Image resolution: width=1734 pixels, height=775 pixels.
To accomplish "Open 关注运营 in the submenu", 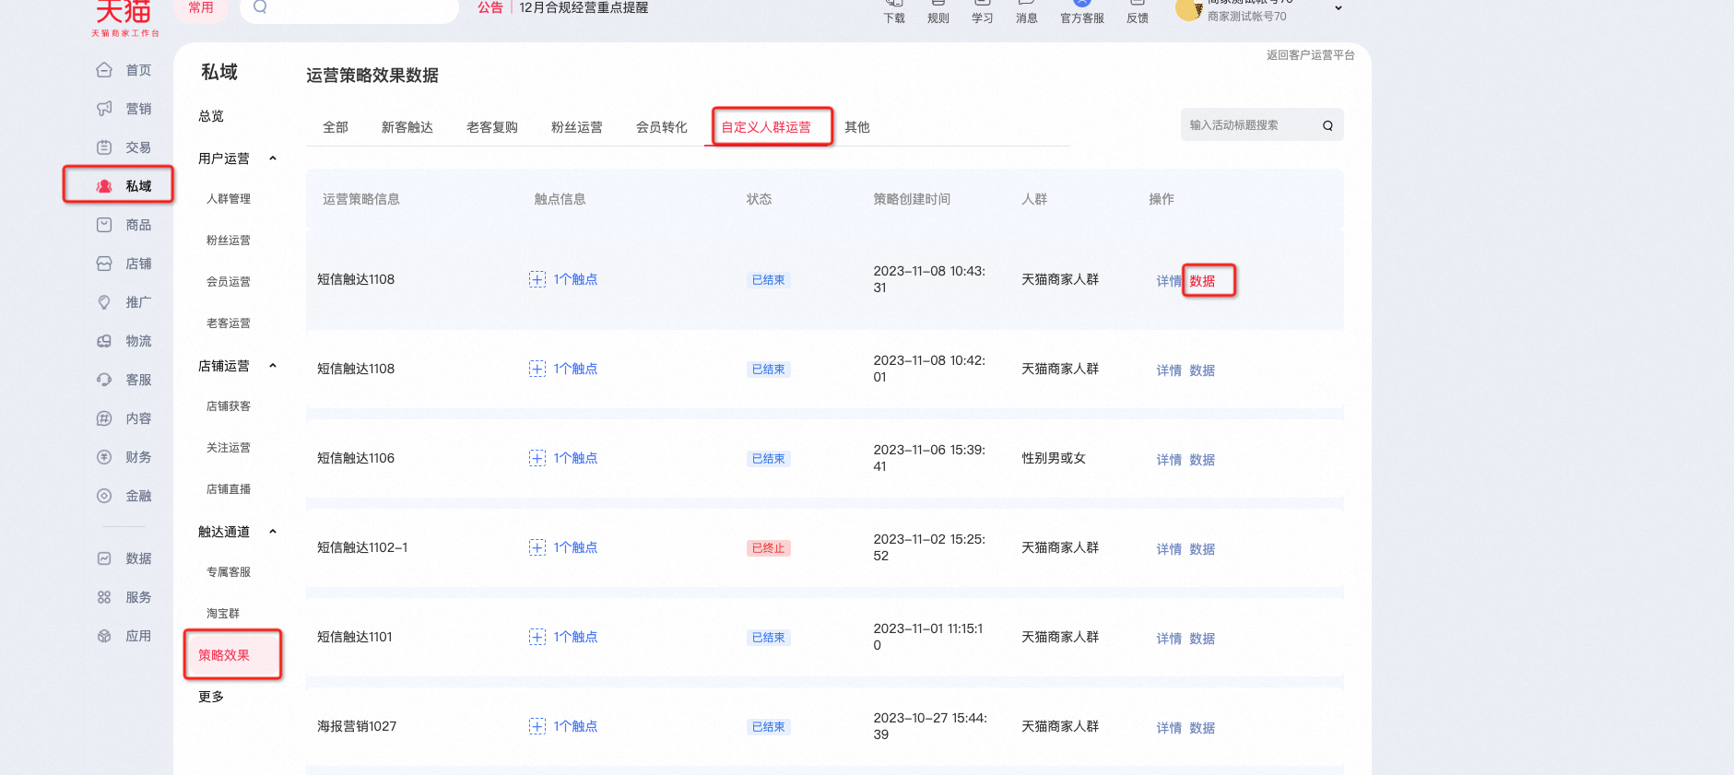I will tap(229, 448).
